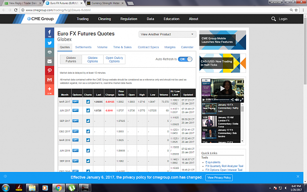View options for MAR 2017 OPT badge

(x=75, y=102)
